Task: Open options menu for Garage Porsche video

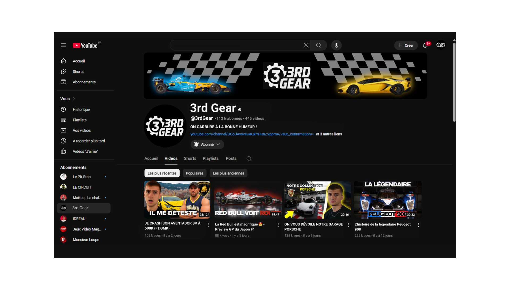Action: coord(348,225)
